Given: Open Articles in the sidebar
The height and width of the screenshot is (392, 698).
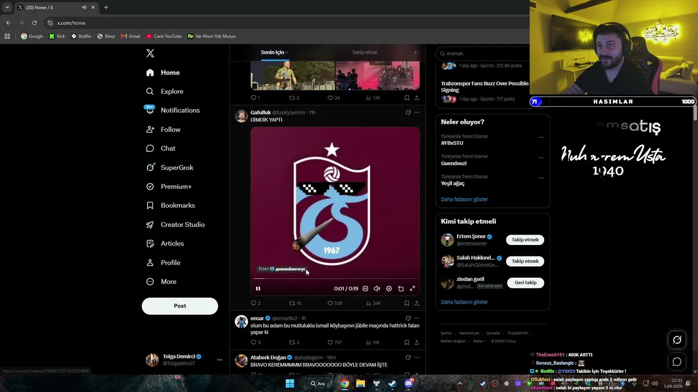Looking at the screenshot, I should [165, 243].
